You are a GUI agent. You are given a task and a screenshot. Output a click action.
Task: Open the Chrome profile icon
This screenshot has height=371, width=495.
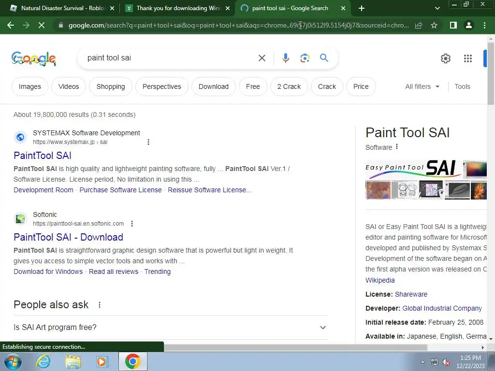469,25
